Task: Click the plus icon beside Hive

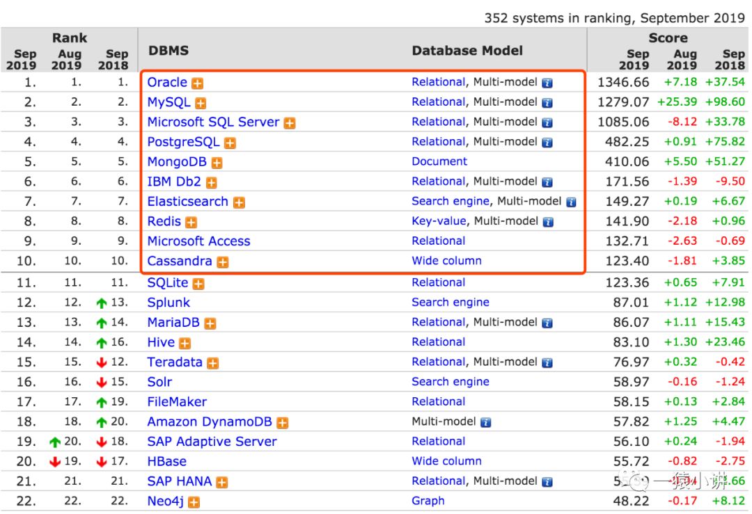Action: tap(185, 343)
